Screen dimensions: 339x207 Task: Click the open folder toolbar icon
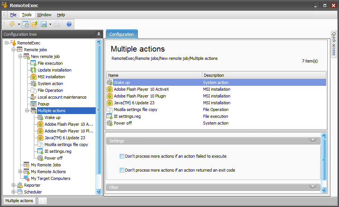35,24
